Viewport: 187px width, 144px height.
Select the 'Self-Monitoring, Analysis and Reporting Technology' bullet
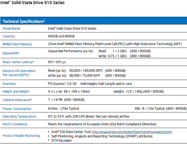(102, 136)
